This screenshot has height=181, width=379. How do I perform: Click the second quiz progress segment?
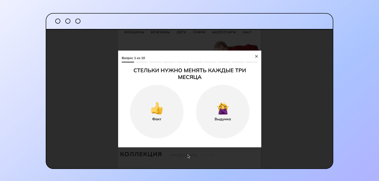142,62
